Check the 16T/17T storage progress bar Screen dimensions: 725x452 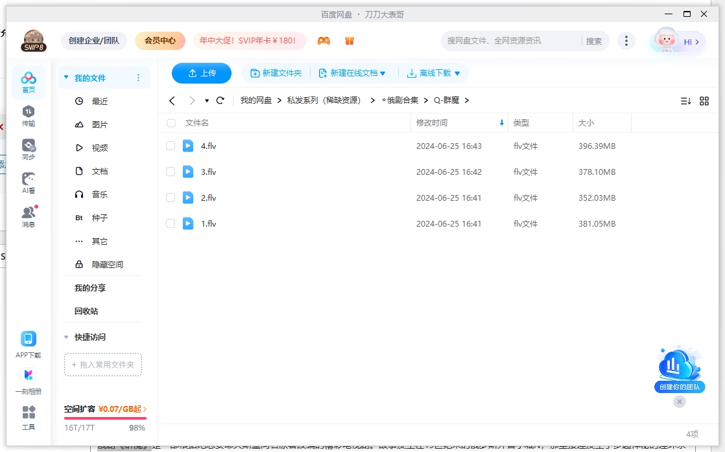[105, 420]
